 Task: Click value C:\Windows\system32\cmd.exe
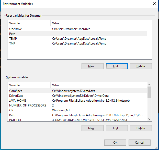74,91
